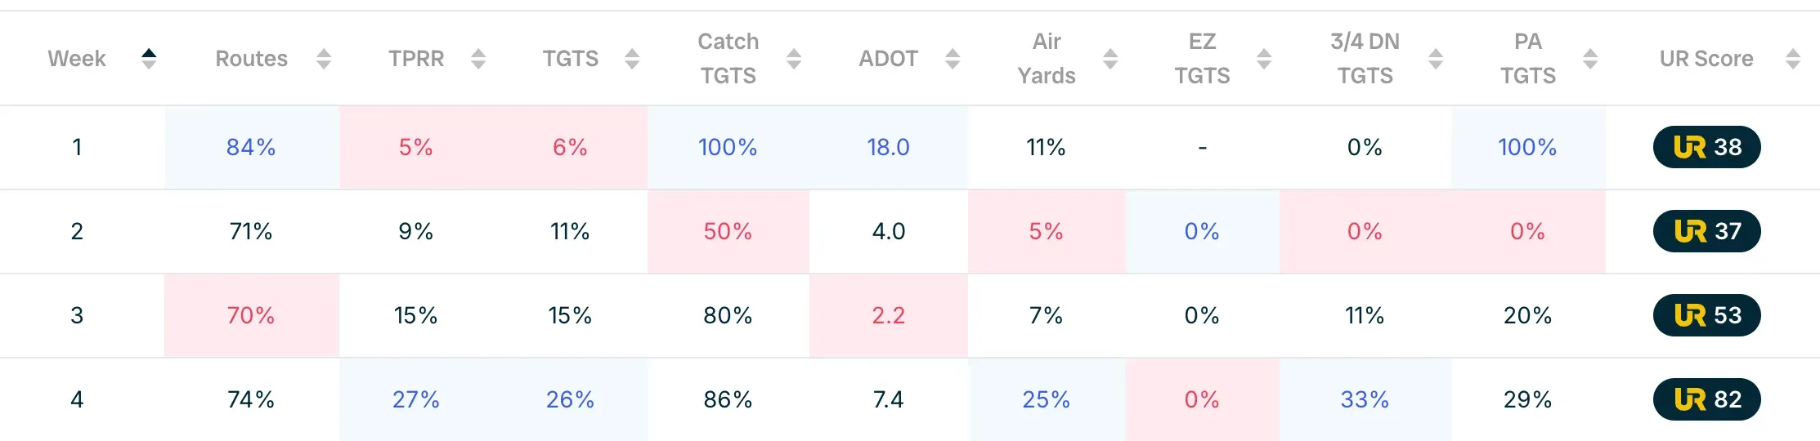Sort table by Week column arrows
Viewport: 1820px width, 441px height.
(x=149, y=59)
